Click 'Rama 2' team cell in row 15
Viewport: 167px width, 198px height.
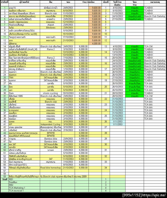click(51, 49)
